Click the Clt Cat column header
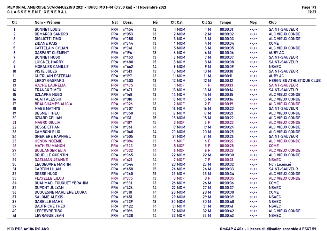Image resolution: width=327 pixels, height=231 pixels. coord(177,22)
